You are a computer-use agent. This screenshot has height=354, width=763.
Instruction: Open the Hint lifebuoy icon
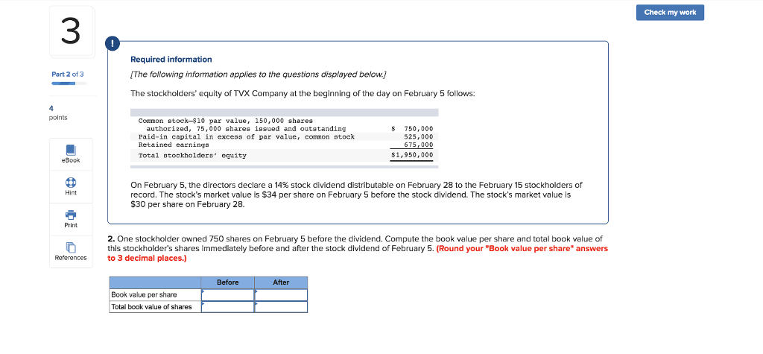(x=71, y=182)
